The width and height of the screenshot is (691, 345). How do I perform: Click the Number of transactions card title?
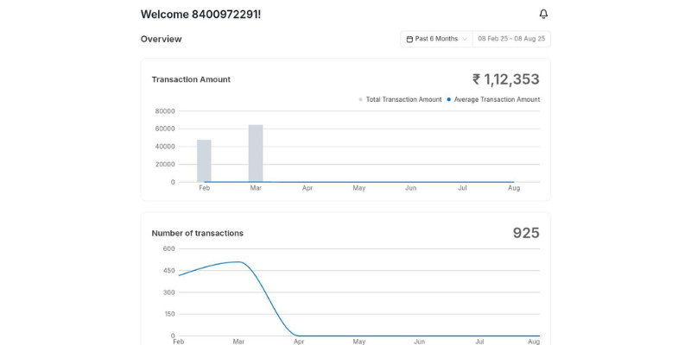[197, 233]
